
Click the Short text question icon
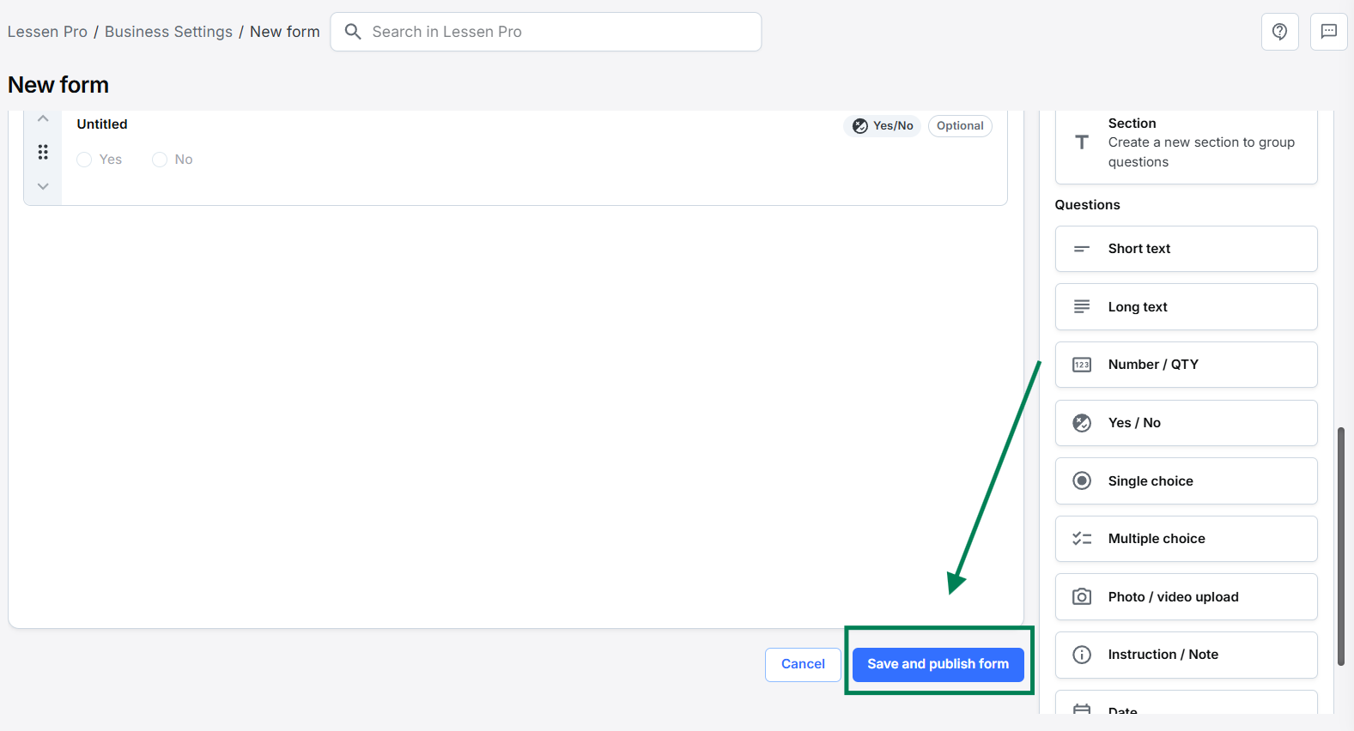(x=1082, y=249)
